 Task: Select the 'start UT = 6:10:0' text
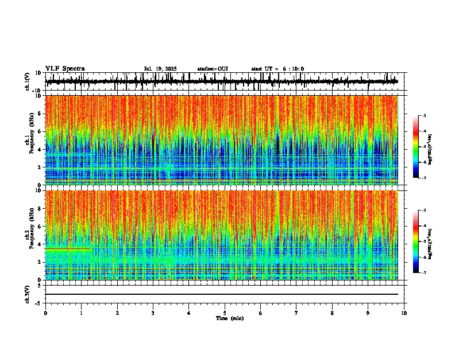pos(277,69)
